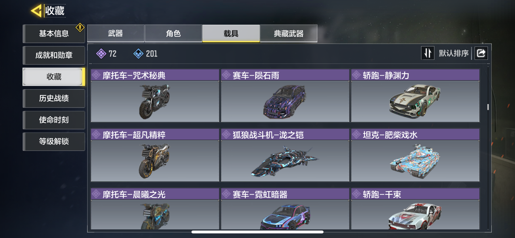This screenshot has height=238, width=515.
Task: Click the rarity diamond beside 摩托车-咒术秘典
Action: tap(96, 75)
